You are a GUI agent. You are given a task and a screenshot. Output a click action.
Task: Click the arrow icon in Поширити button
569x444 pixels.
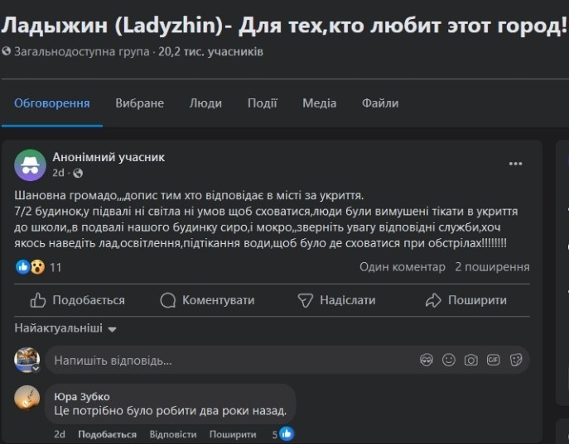[x=433, y=300]
